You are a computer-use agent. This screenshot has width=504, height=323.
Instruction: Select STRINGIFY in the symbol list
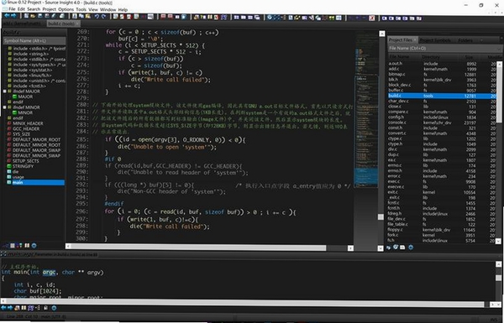23,166
